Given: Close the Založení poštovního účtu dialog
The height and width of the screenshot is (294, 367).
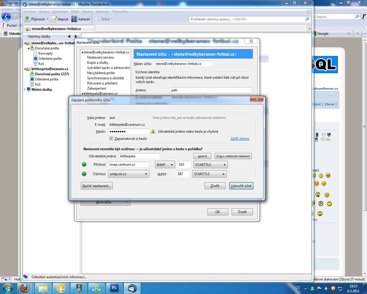Looking at the screenshot, I should [257, 99].
